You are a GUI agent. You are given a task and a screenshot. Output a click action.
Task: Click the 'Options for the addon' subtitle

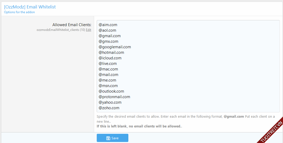point(19,12)
